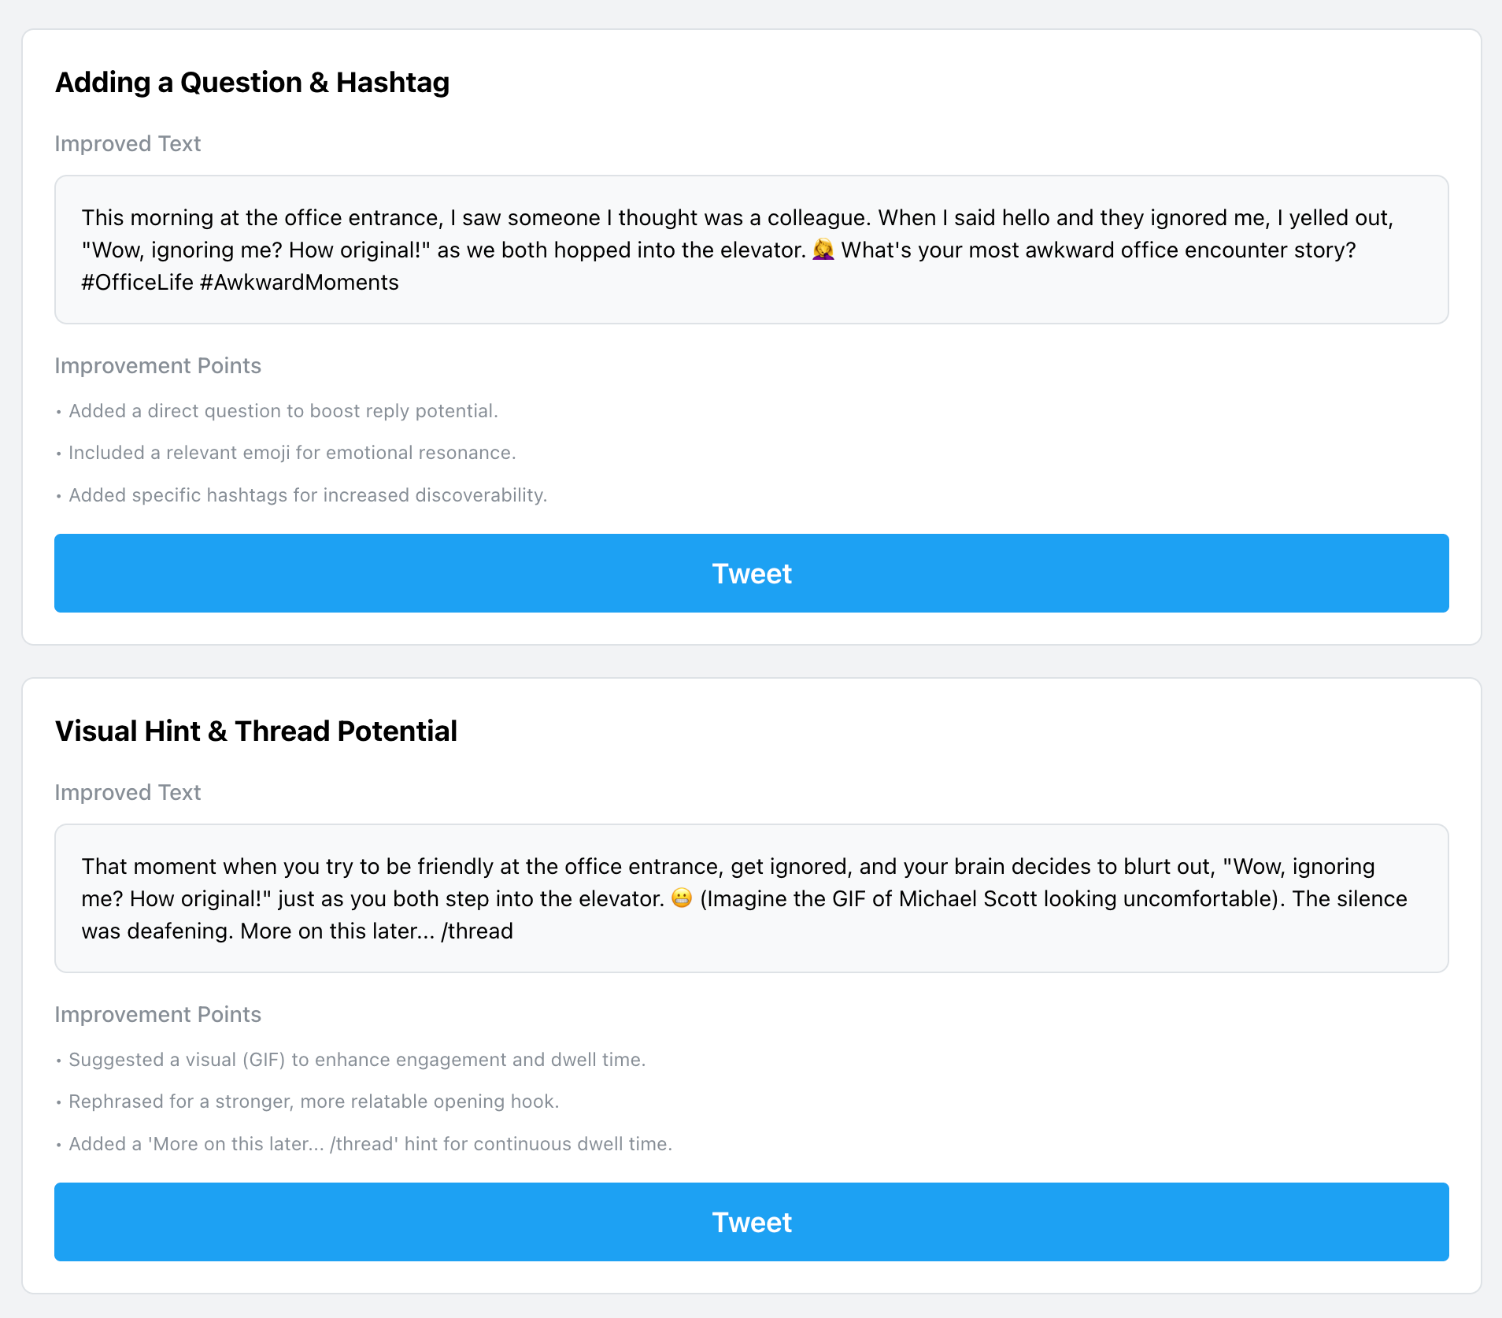Click the #OfficeLife hashtag text

point(135,282)
